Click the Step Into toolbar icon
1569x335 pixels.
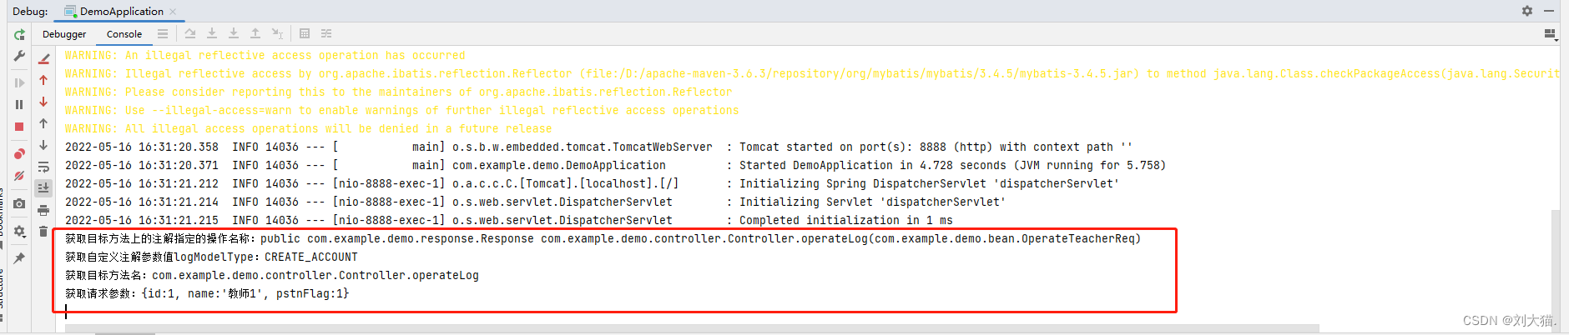coord(212,33)
